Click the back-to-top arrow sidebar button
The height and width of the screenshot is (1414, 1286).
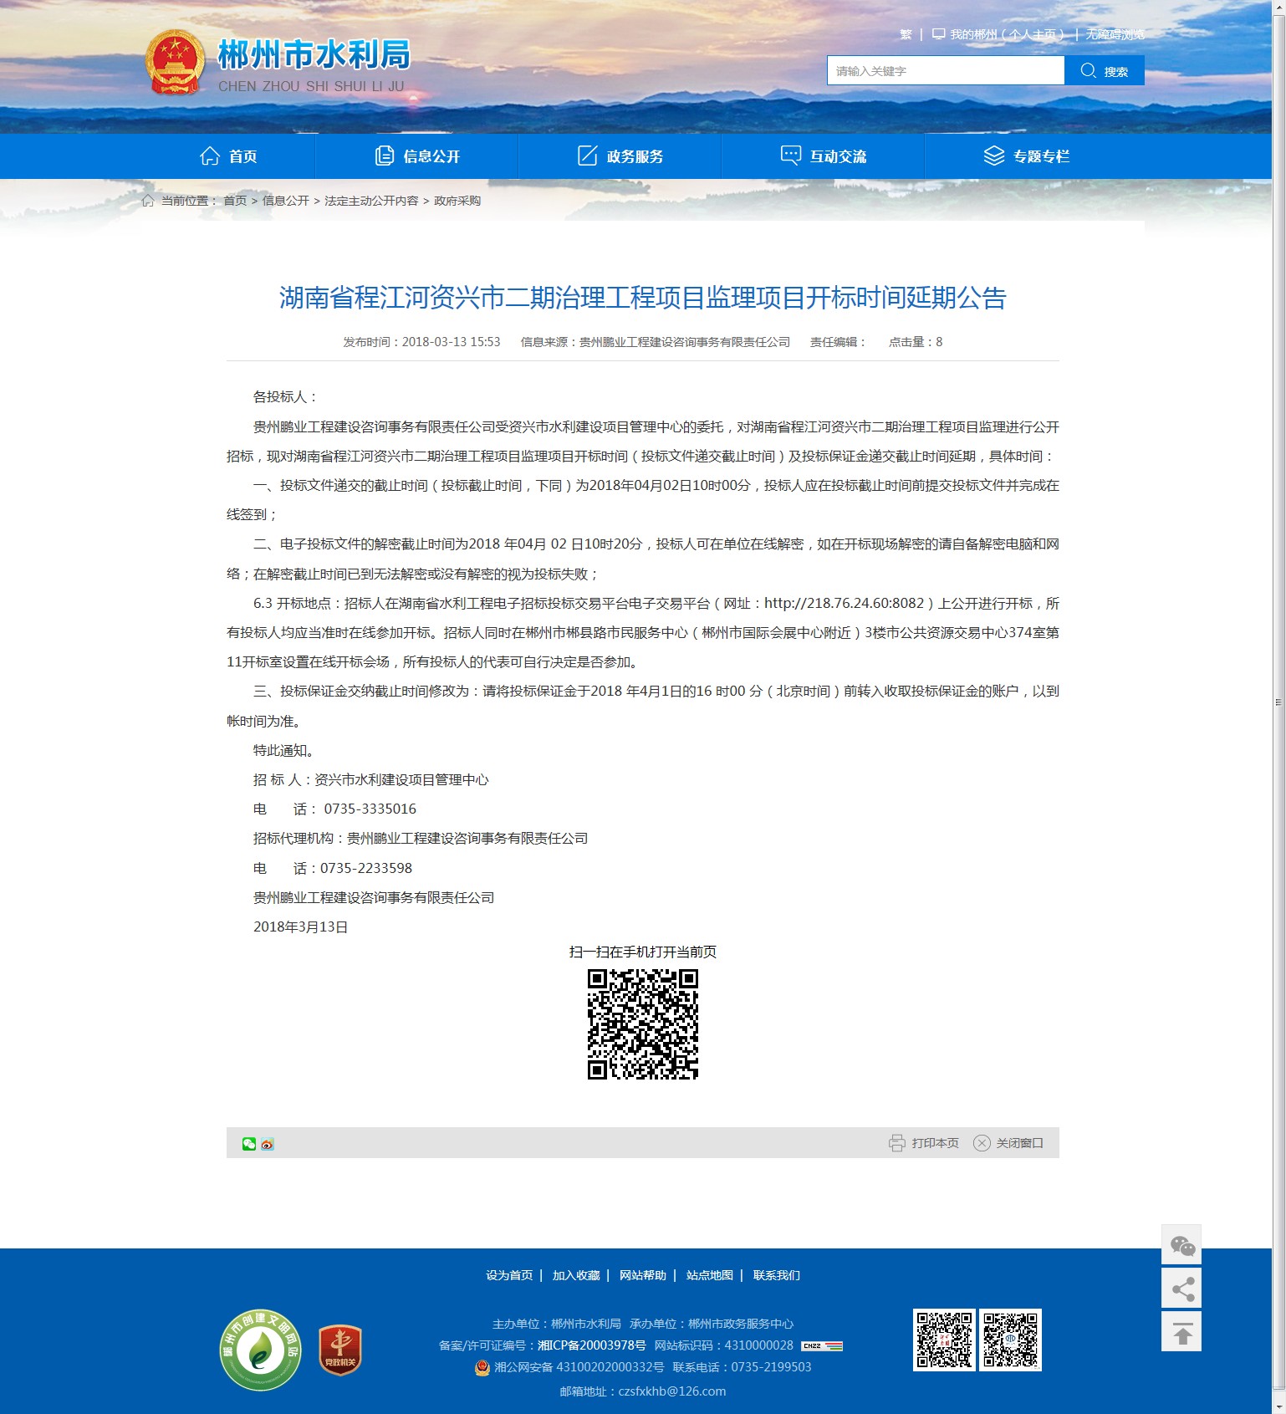point(1181,1332)
